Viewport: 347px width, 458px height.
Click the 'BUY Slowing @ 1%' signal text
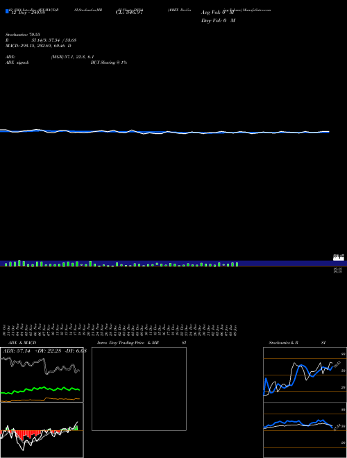(109, 62)
